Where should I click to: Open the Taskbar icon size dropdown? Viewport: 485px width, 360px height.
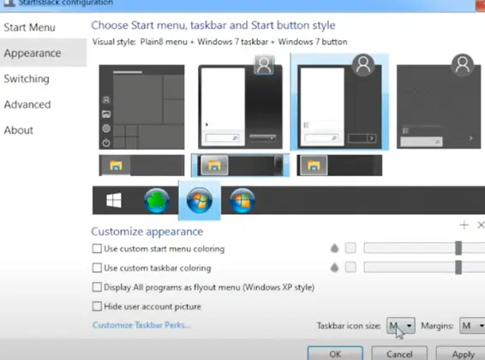[401, 326]
